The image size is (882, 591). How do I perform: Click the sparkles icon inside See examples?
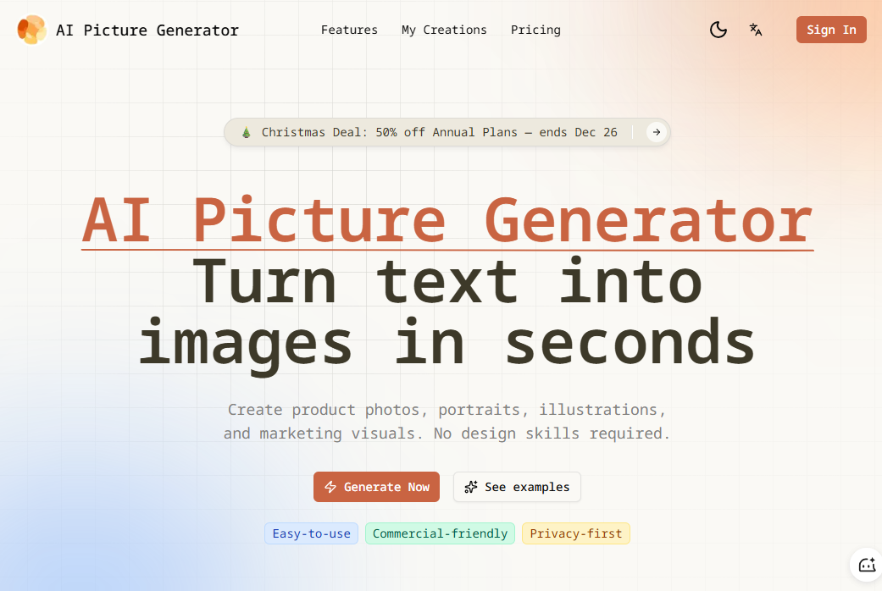tap(471, 487)
